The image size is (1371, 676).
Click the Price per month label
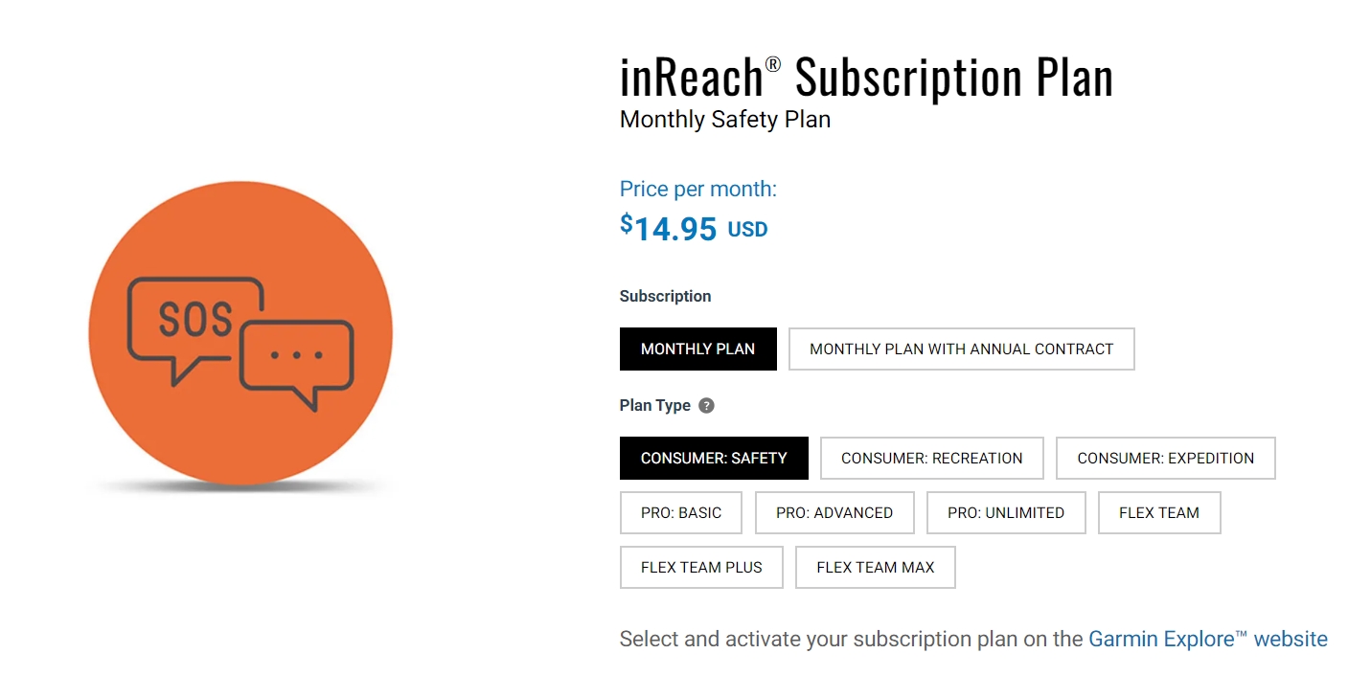(x=697, y=189)
